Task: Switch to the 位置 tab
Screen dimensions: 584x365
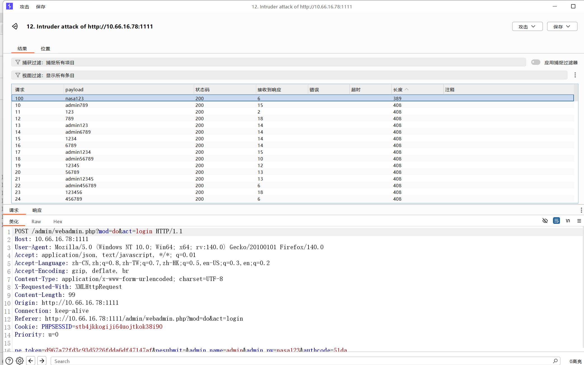Action: (45, 49)
